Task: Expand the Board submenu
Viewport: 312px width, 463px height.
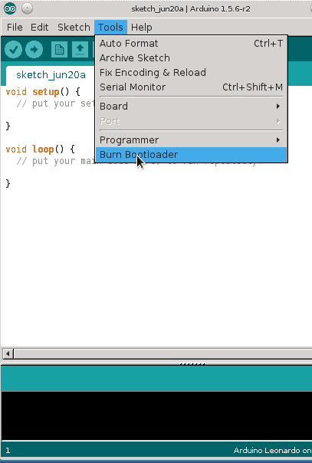Action: (192, 107)
